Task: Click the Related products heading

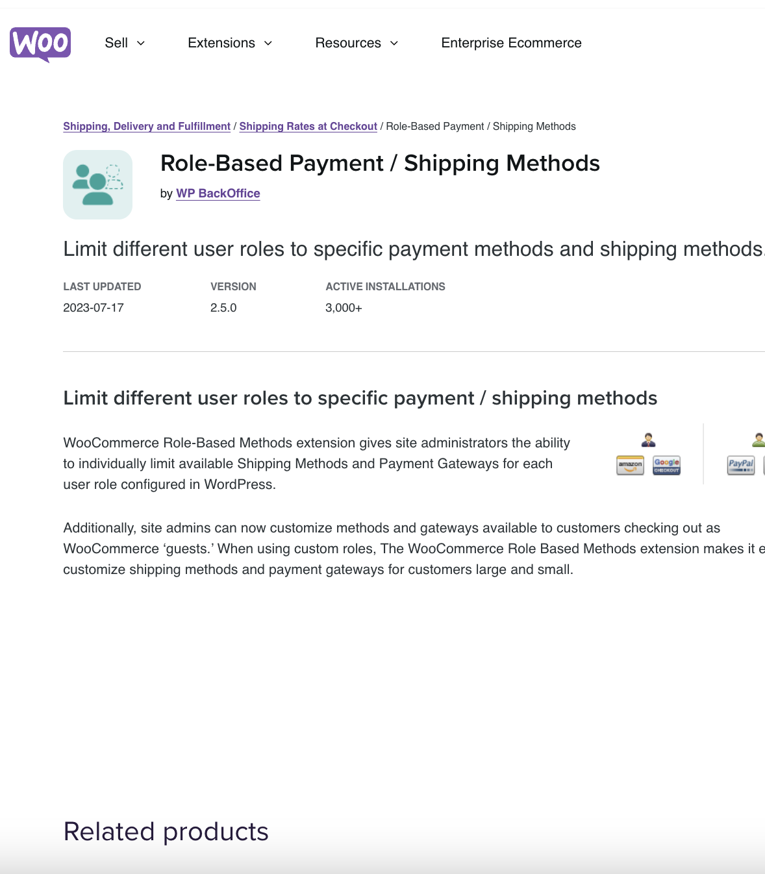Action: click(x=166, y=831)
